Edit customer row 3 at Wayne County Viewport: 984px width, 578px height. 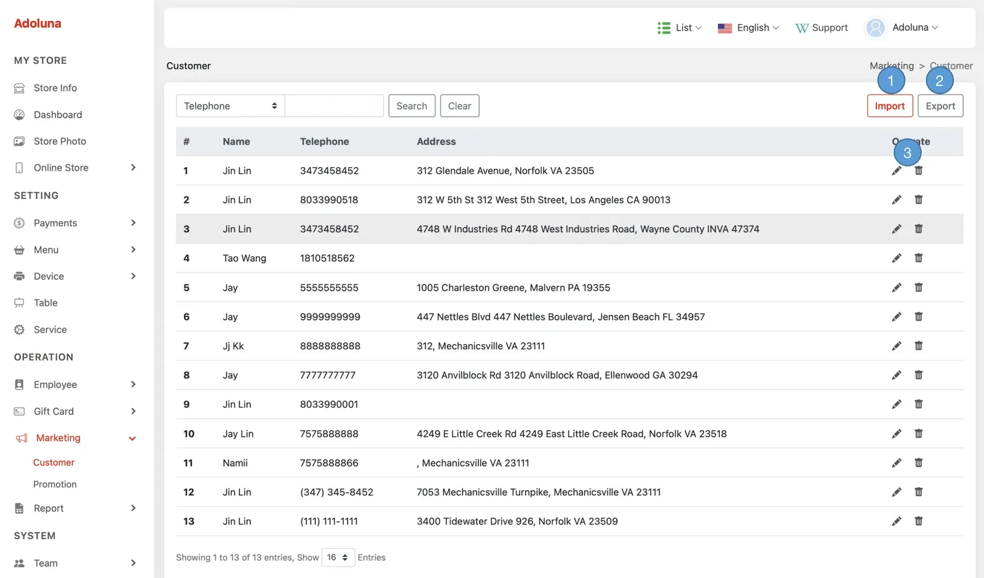[897, 229]
